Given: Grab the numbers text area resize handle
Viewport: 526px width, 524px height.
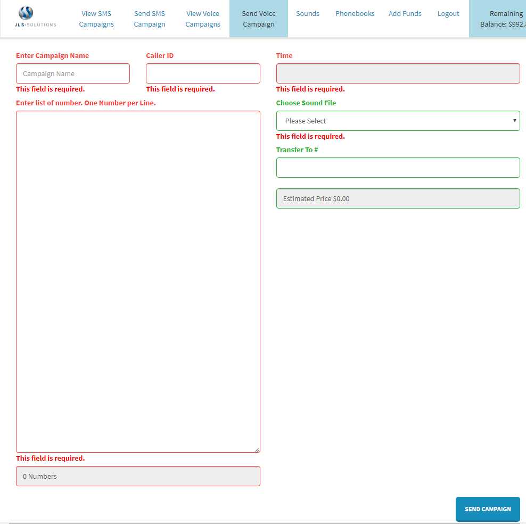Looking at the screenshot, I should pyautogui.click(x=257, y=449).
